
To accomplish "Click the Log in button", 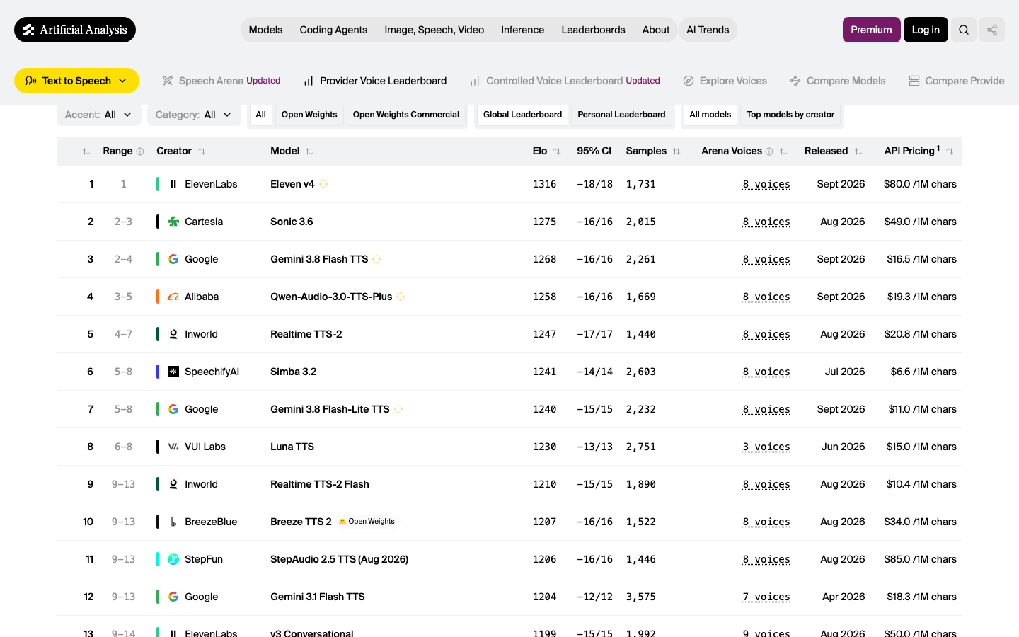I will [926, 30].
